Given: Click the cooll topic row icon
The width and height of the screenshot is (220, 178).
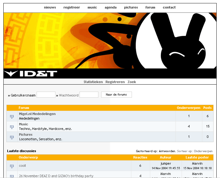Looking at the screenshot, I should 12,166.
